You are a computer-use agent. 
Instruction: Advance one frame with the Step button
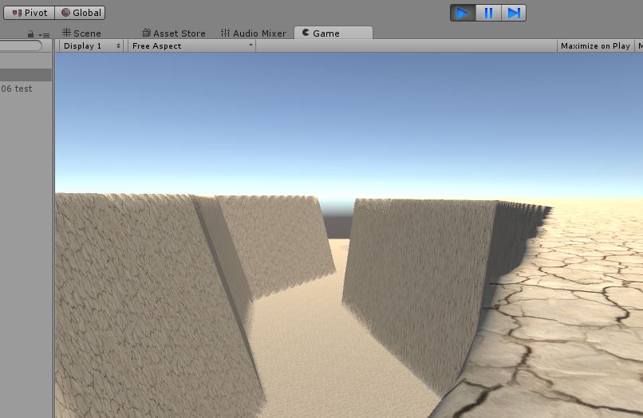[514, 13]
